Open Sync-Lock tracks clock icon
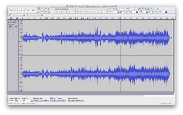 tap(134, 9)
